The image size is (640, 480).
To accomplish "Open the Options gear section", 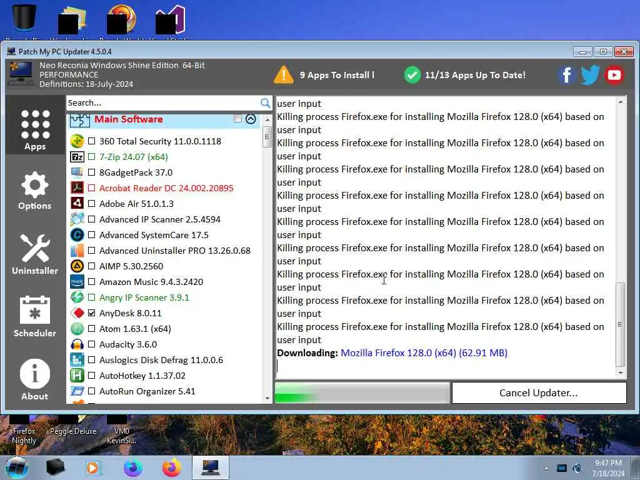I will 35,191.
